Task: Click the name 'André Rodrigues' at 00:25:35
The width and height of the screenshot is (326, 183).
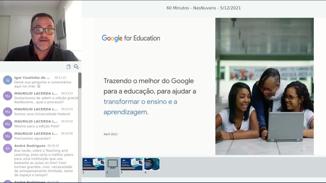Action: point(30,146)
